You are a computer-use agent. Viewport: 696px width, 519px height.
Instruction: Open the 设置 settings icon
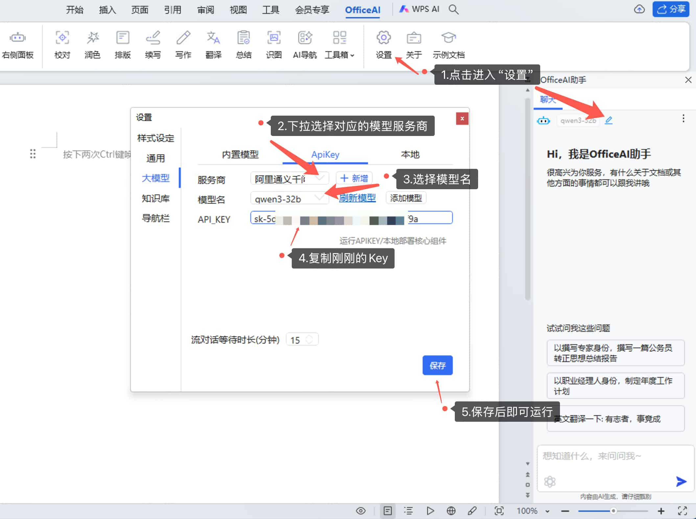click(383, 44)
